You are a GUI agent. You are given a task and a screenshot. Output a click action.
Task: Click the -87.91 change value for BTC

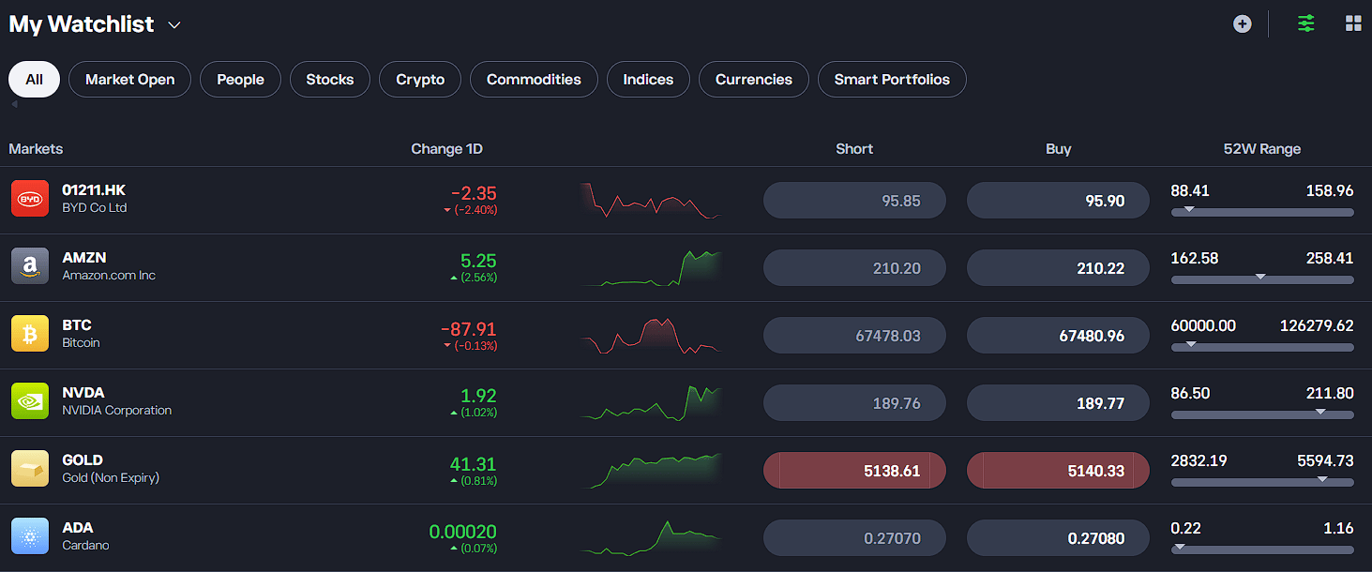(469, 329)
